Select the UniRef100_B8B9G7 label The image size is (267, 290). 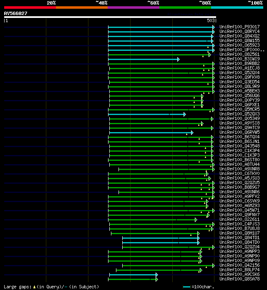click(239, 187)
